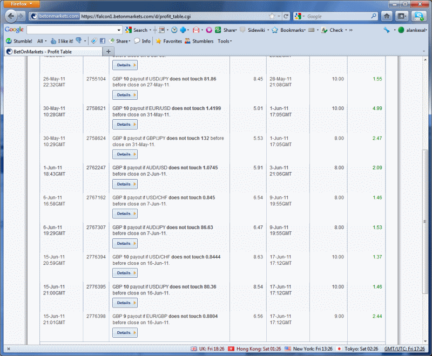Bookmark this page with the star icon
Screen dimensions: 432x356
pyautogui.click(x=273, y=16)
